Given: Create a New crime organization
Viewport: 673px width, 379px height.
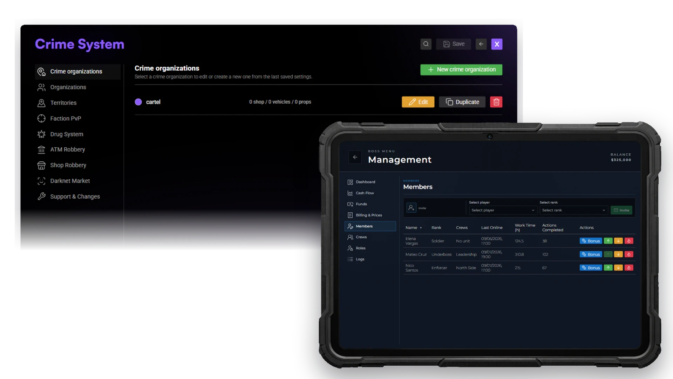Looking at the screenshot, I should click(461, 69).
